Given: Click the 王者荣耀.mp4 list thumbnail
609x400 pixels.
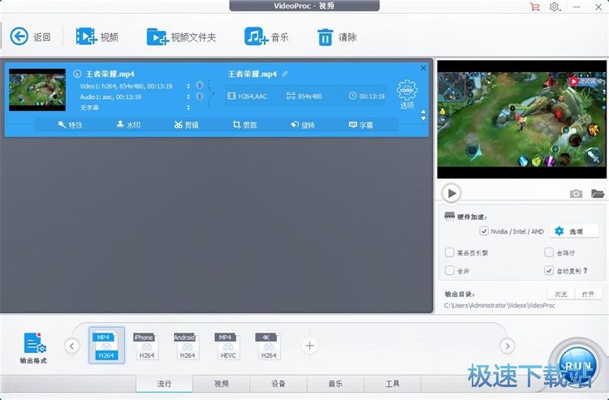Looking at the screenshot, I should click(37, 90).
